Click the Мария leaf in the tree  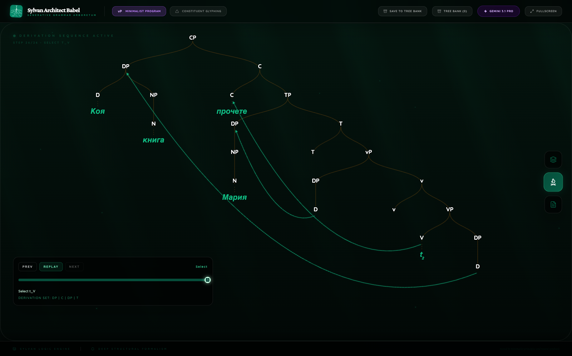(x=234, y=197)
